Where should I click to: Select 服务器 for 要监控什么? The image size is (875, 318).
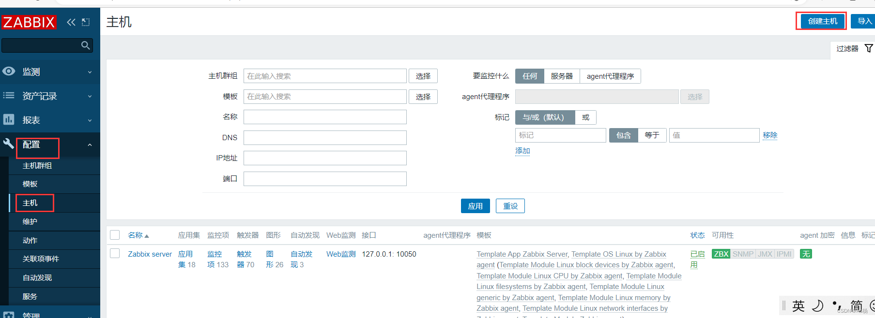click(x=562, y=76)
